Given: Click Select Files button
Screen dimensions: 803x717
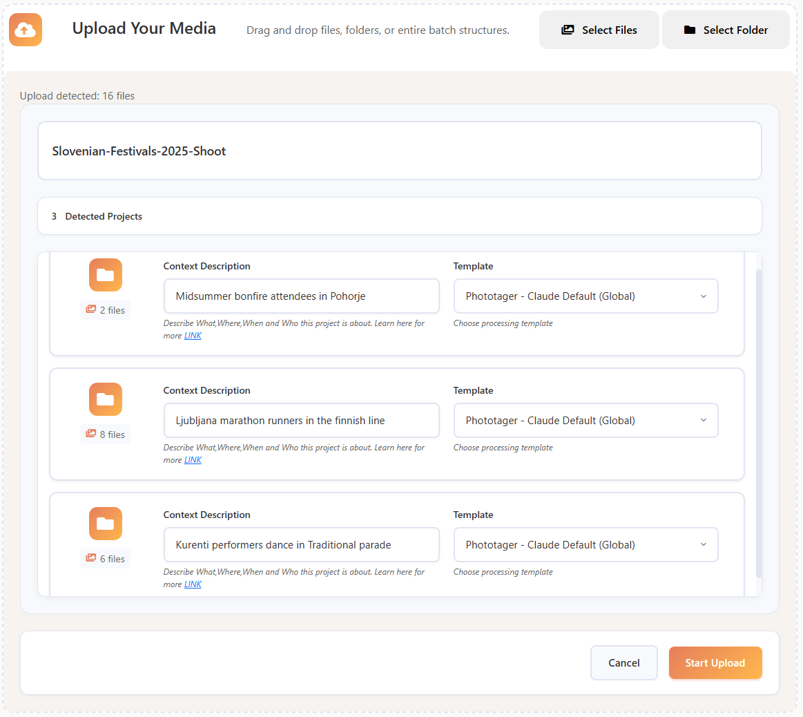Looking at the screenshot, I should tap(599, 30).
